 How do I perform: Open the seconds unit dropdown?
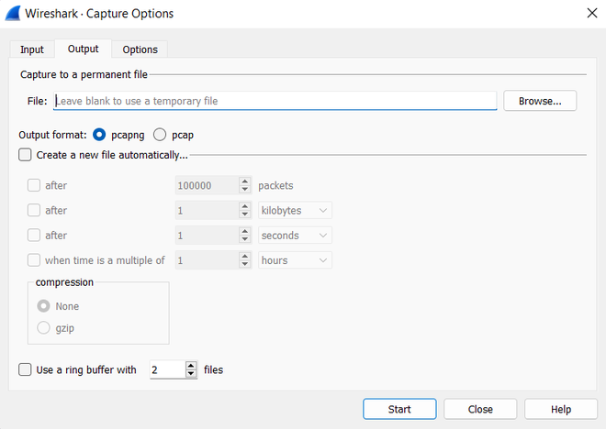(295, 236)
